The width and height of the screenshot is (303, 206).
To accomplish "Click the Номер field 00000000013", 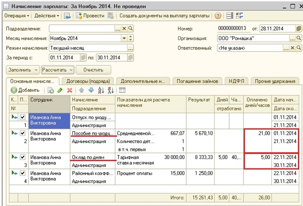I will click(232, 29).
